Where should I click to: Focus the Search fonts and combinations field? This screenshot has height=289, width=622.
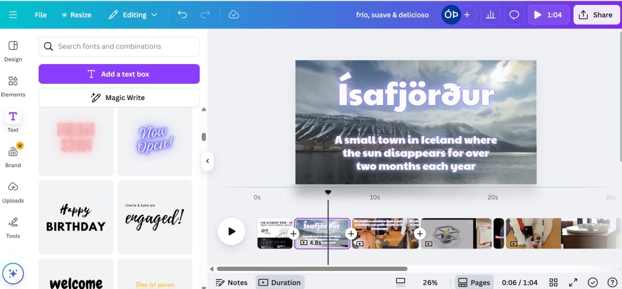119,47
